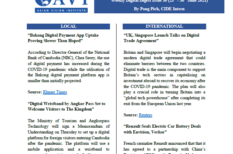Open the Reuters source link
233x154 pixels.
(x=145, y=115)
